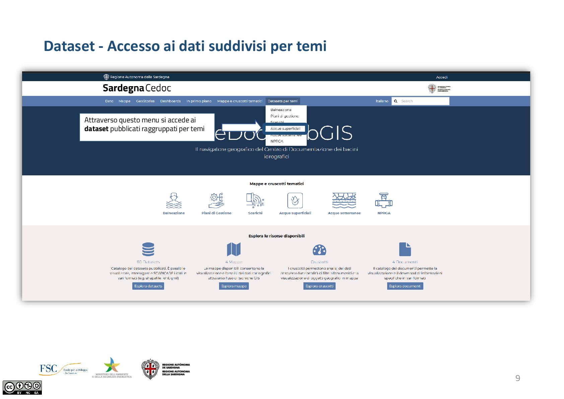Open the Piani di Gestione gears icon
This screenshot has width=564, height=399.
pyautogui.click(x=216, y=201)
